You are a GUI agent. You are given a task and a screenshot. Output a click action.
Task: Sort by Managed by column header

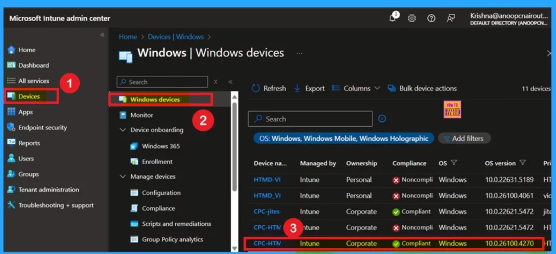pos(318,163)
